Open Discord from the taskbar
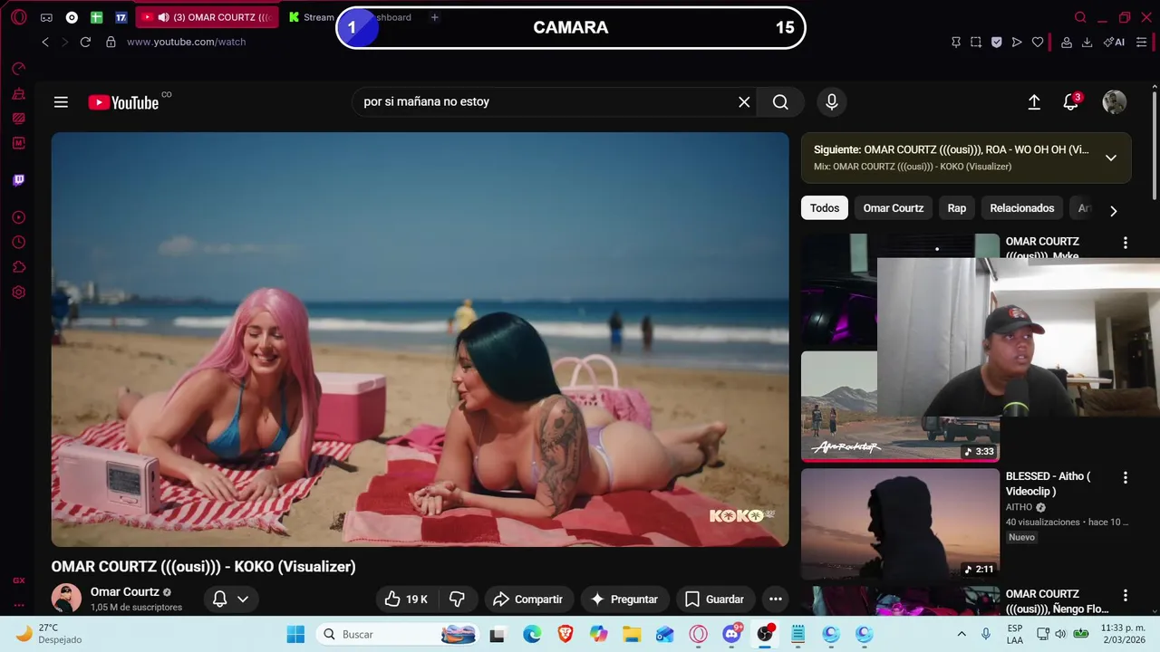Screen dimensions: 1160x652 731,635
